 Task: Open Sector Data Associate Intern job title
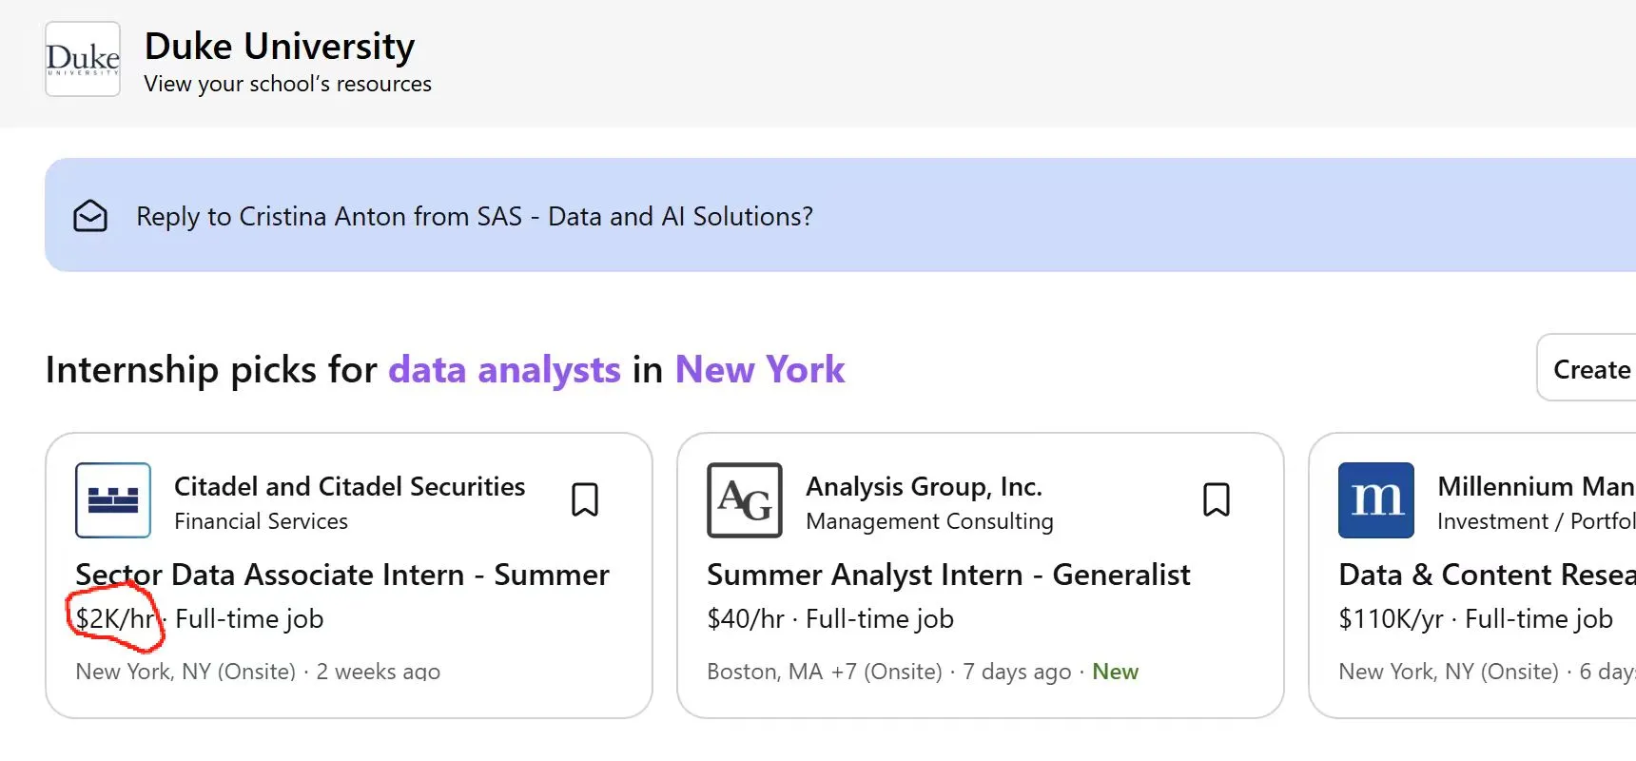(x=342, y=575)
